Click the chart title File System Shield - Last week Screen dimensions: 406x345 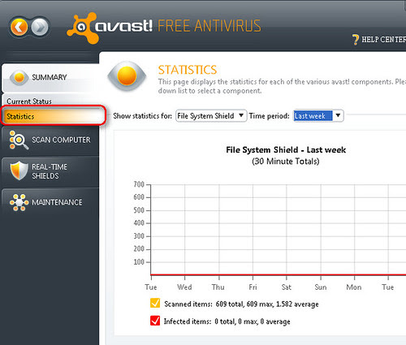click(286, 150)
